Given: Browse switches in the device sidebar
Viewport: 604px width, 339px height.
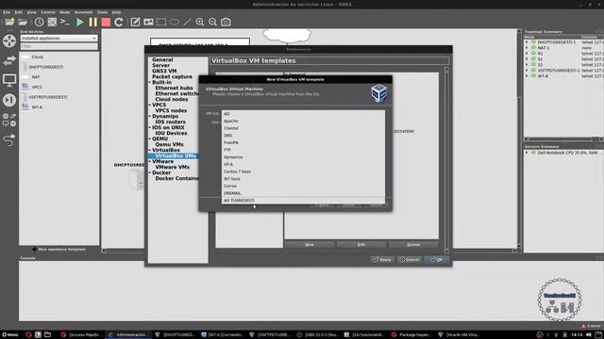Looking at the screenshot, I should 9,60.
